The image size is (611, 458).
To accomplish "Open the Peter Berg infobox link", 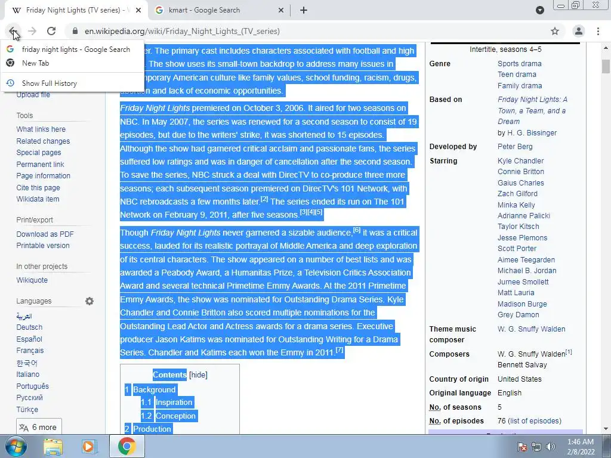I will 515,147.
